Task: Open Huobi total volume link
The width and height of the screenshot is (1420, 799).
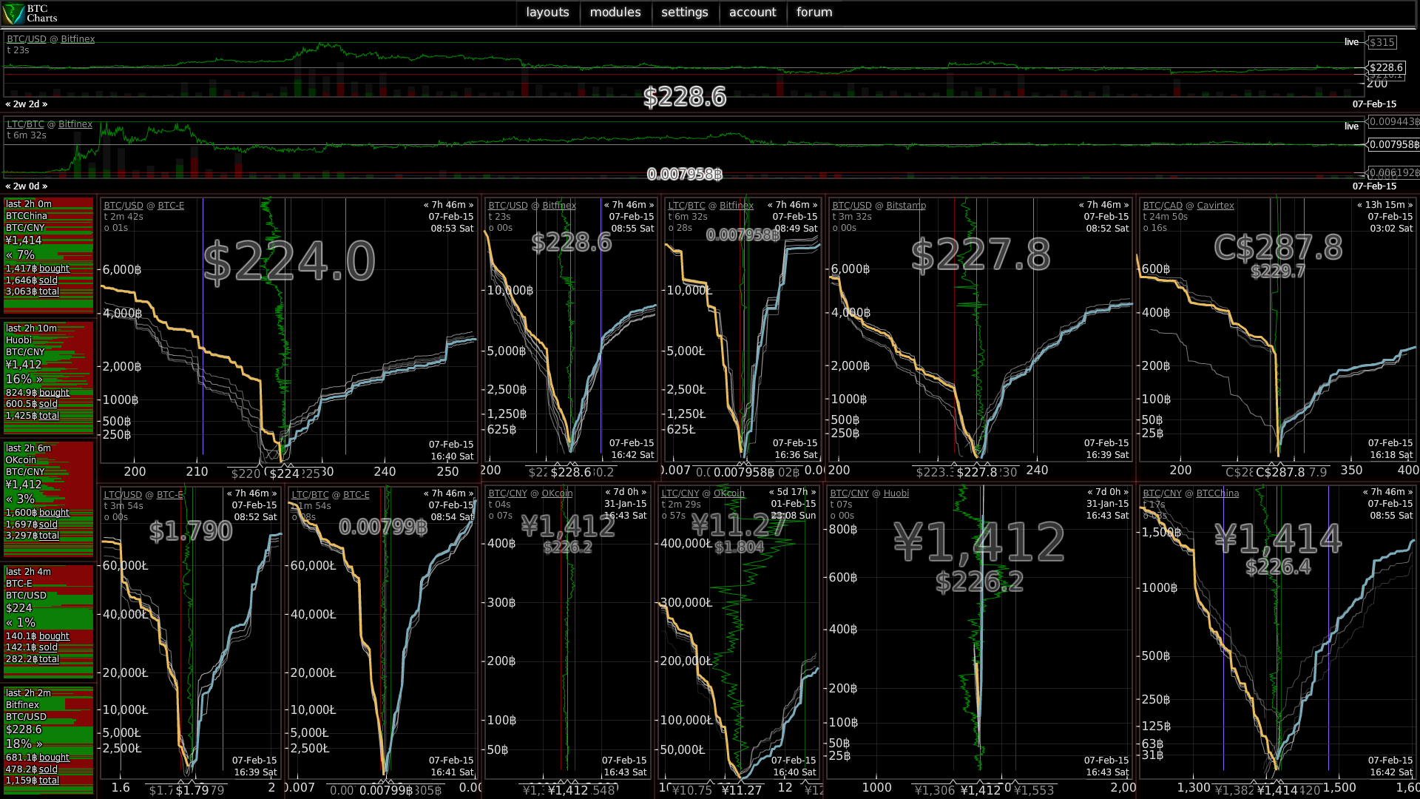Action: click(x=49, y=416)
